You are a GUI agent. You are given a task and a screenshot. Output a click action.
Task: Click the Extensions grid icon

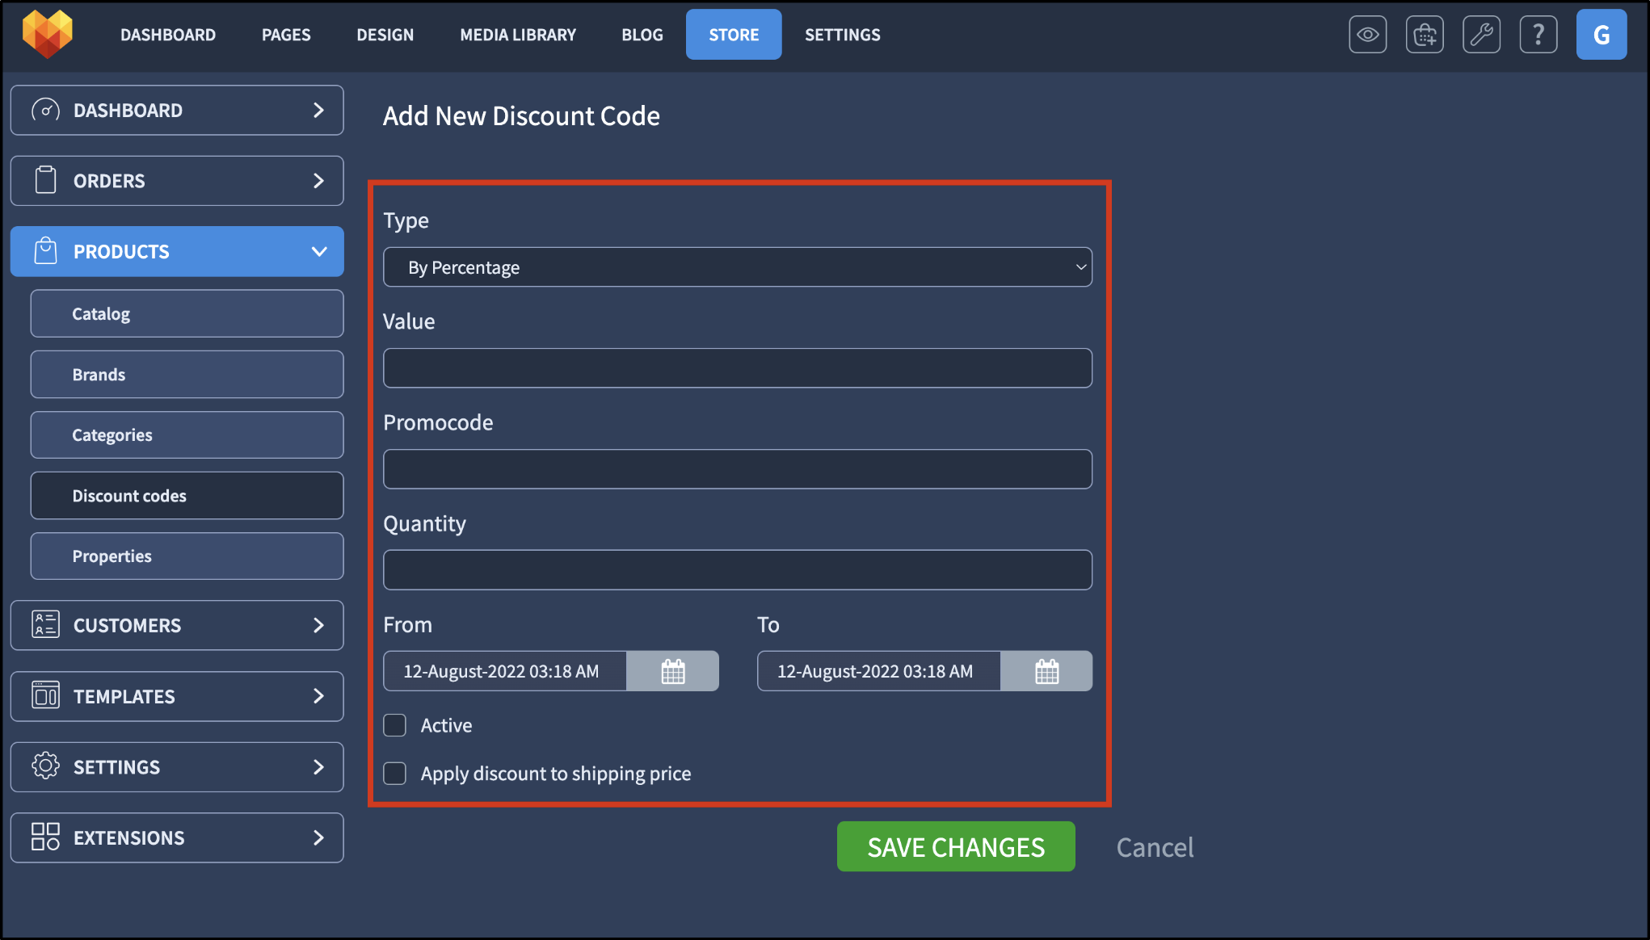pyautogui.click(x=46, y=837)
